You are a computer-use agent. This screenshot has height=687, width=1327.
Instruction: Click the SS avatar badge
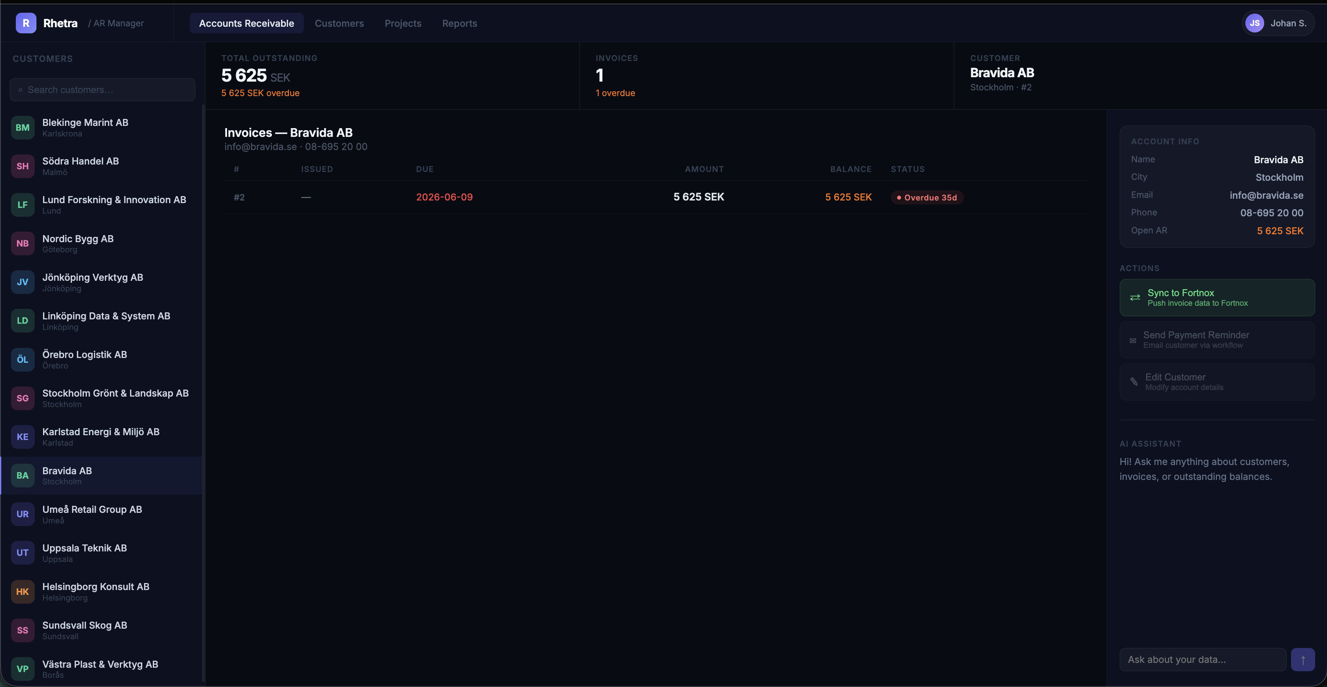pyautogui.click(x=22, y=630)
